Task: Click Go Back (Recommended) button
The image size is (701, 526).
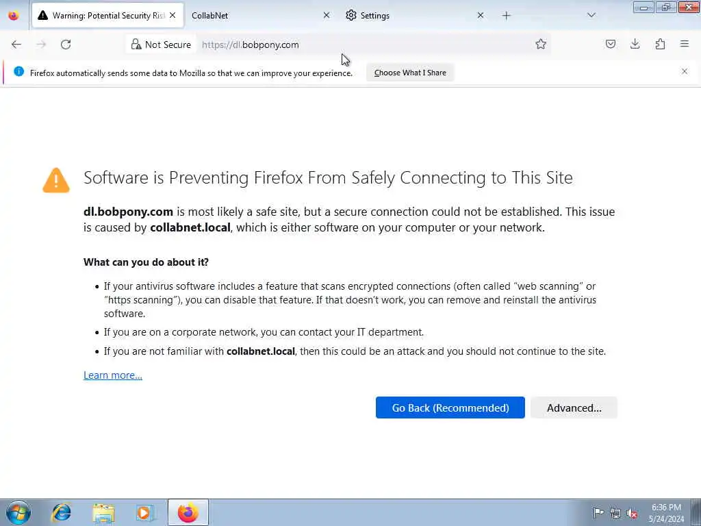Action: [450, 408]
